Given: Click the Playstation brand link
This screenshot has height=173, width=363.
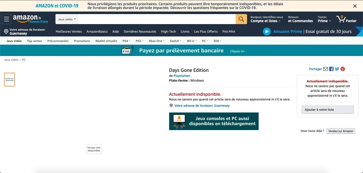Looking at the screenshot, I should 182,76.
